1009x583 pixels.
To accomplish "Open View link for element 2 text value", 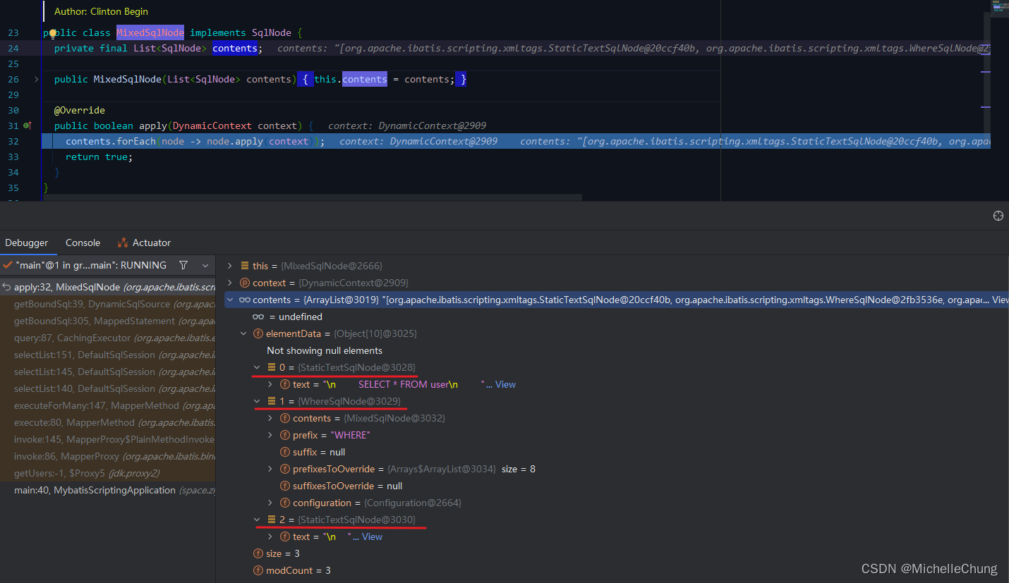I will pyautogui.click(x=372, y=536).
